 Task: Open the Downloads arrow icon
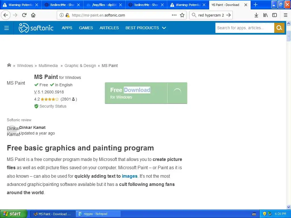click(256, 15)
